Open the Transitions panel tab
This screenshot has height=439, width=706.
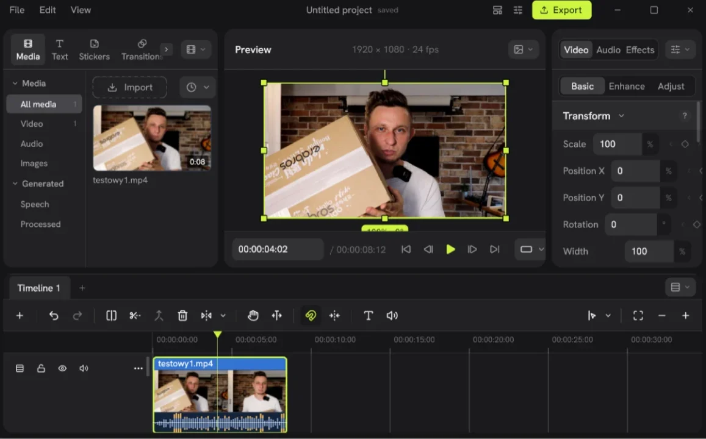[x=142, y=49]
